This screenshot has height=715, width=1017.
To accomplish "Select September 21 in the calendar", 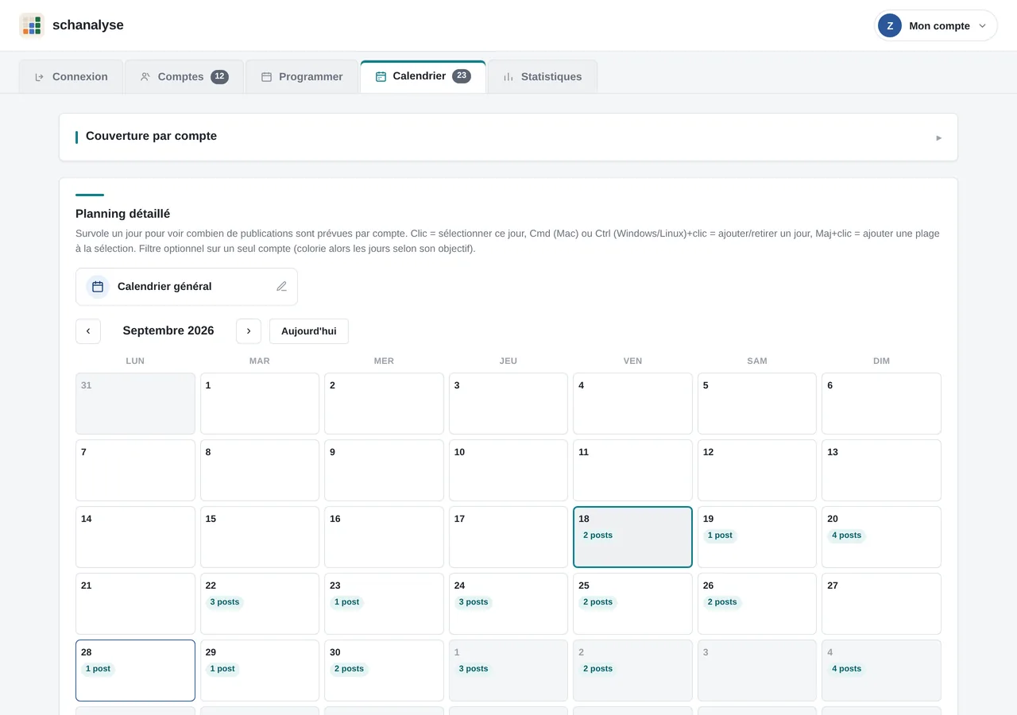I will pos(135,604).
